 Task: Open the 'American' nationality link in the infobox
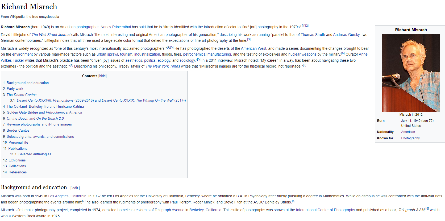click(x=408, y=132)
